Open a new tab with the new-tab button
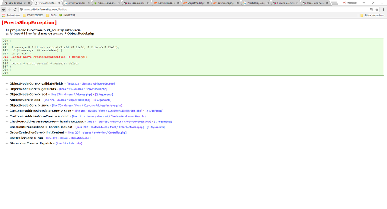This screenshot has height=209, width=387. pyautogui.click(x=334, y=3)
